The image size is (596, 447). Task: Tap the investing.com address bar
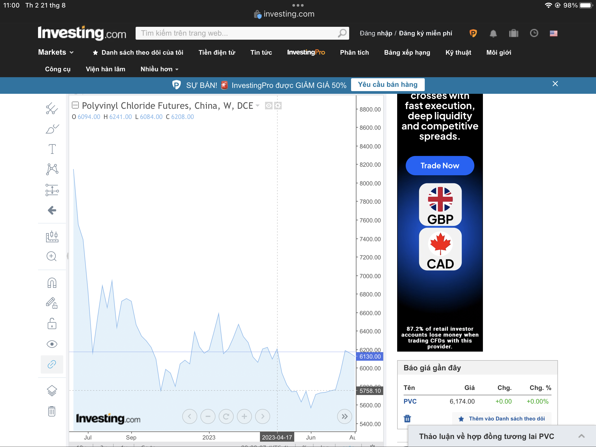(x=284, y=14)
